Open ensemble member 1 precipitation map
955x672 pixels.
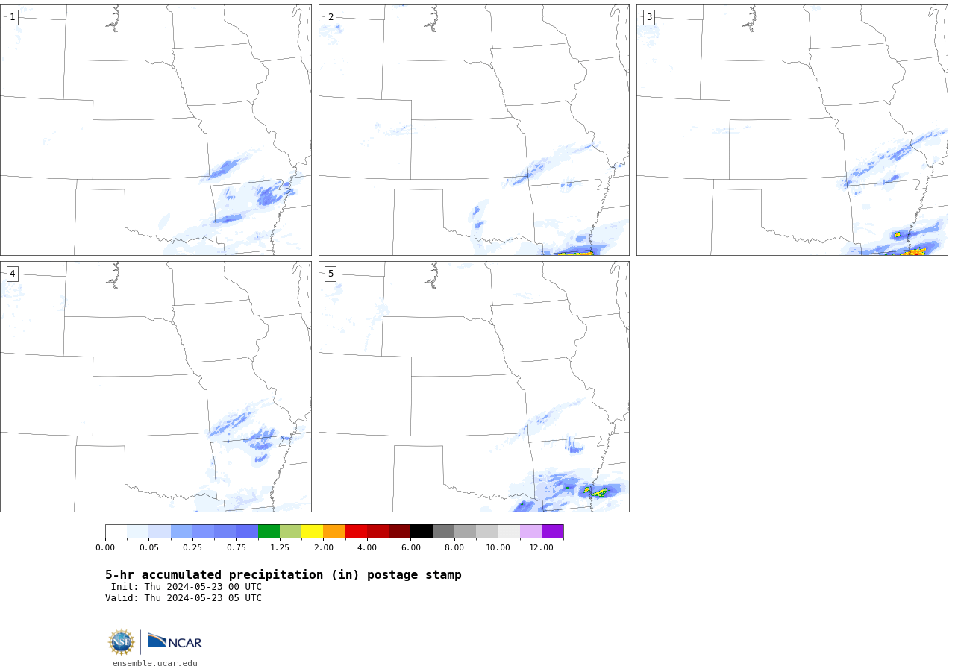[x=156, y=130]
